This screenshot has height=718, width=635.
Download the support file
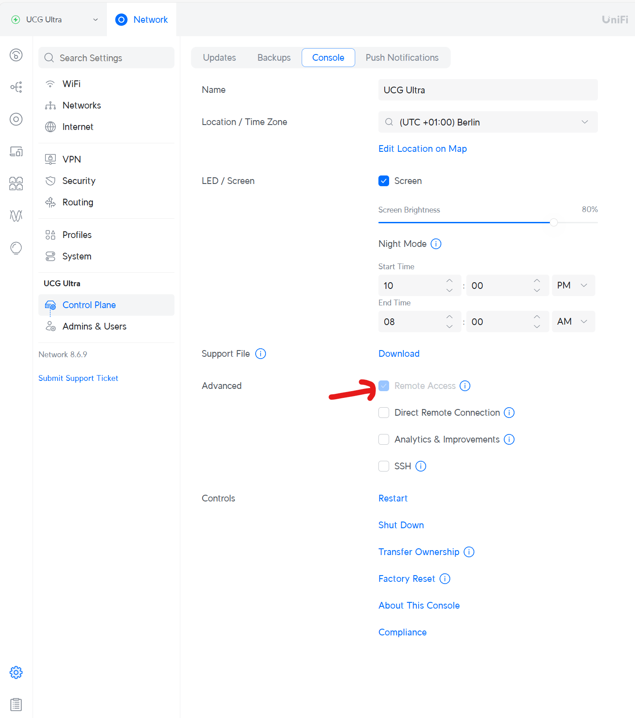pos(399,354)
